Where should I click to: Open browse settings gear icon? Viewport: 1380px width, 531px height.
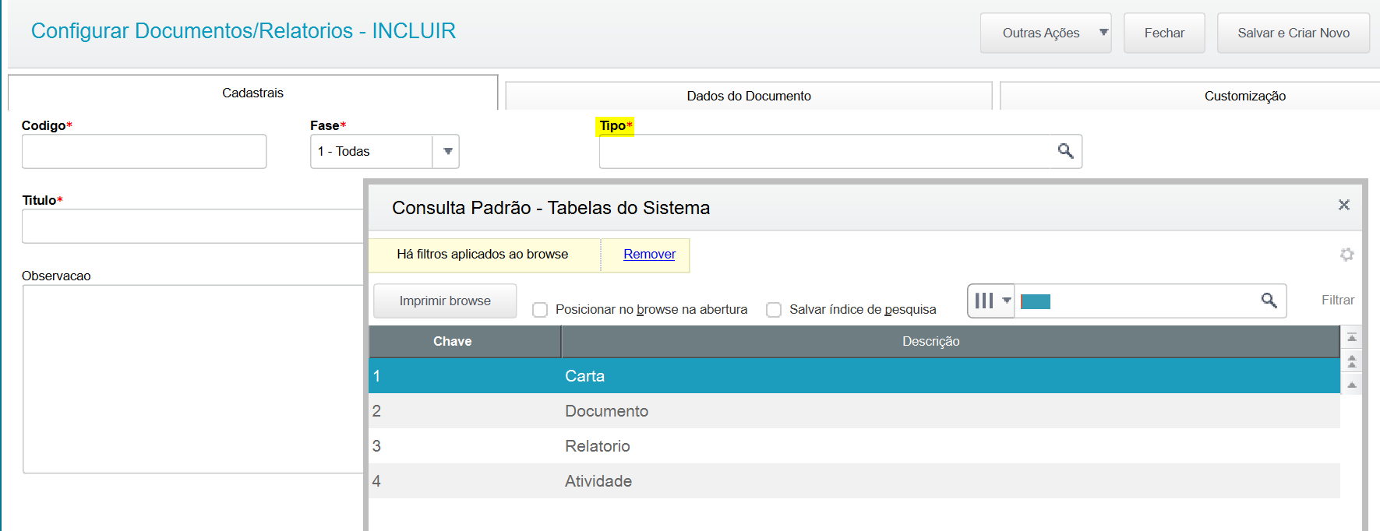coord(1346,255)
